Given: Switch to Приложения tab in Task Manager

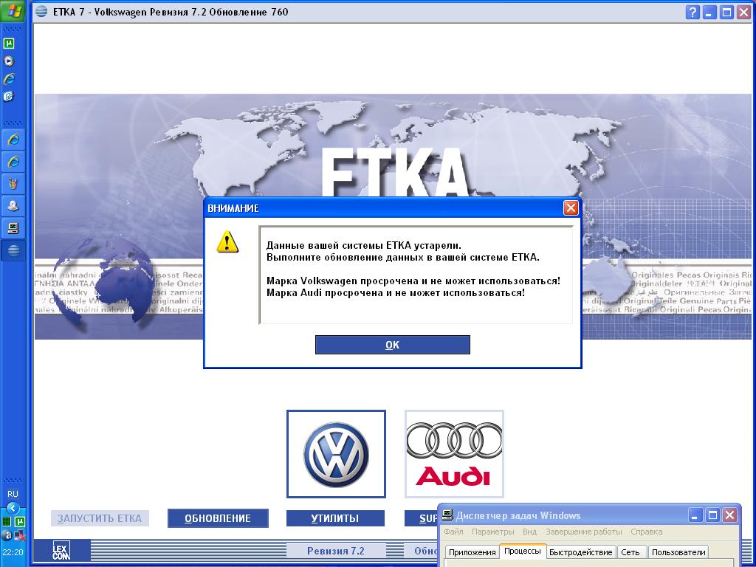Looking at the screenshot, I should (x=472, y=552).
